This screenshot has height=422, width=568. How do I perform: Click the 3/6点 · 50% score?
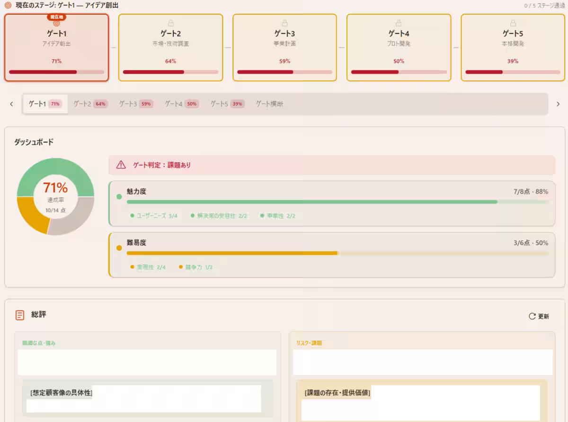click(x=531, y=243)
